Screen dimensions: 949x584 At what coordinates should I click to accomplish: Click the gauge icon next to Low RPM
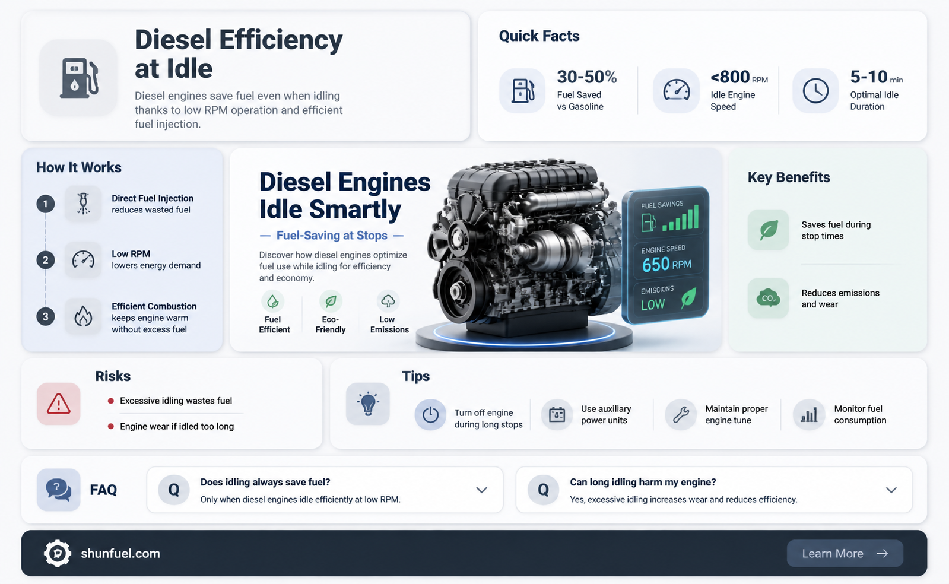click(83, 259)
